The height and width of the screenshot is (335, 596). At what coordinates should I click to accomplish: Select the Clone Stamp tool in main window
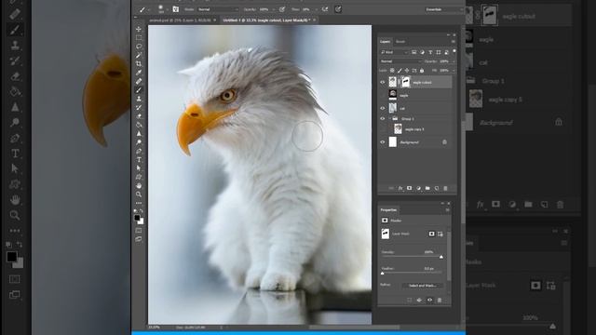pos(139,99)
